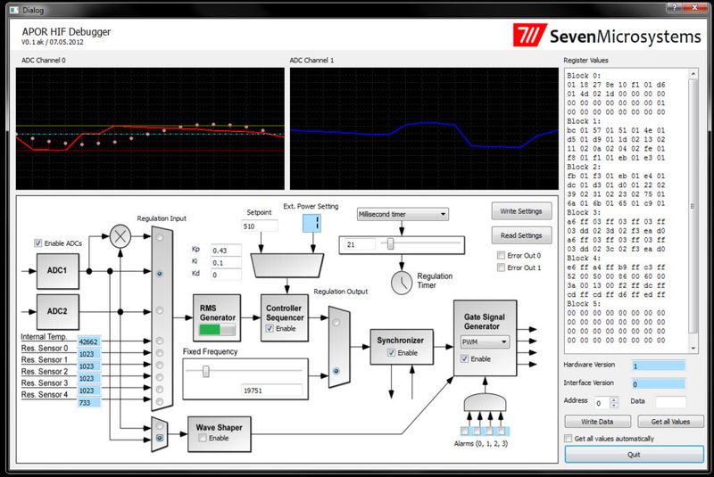Open the PWM dropdown in Gate Signal Generator
The height and width of the screenshot is (477, 714).
click(485, 342)
